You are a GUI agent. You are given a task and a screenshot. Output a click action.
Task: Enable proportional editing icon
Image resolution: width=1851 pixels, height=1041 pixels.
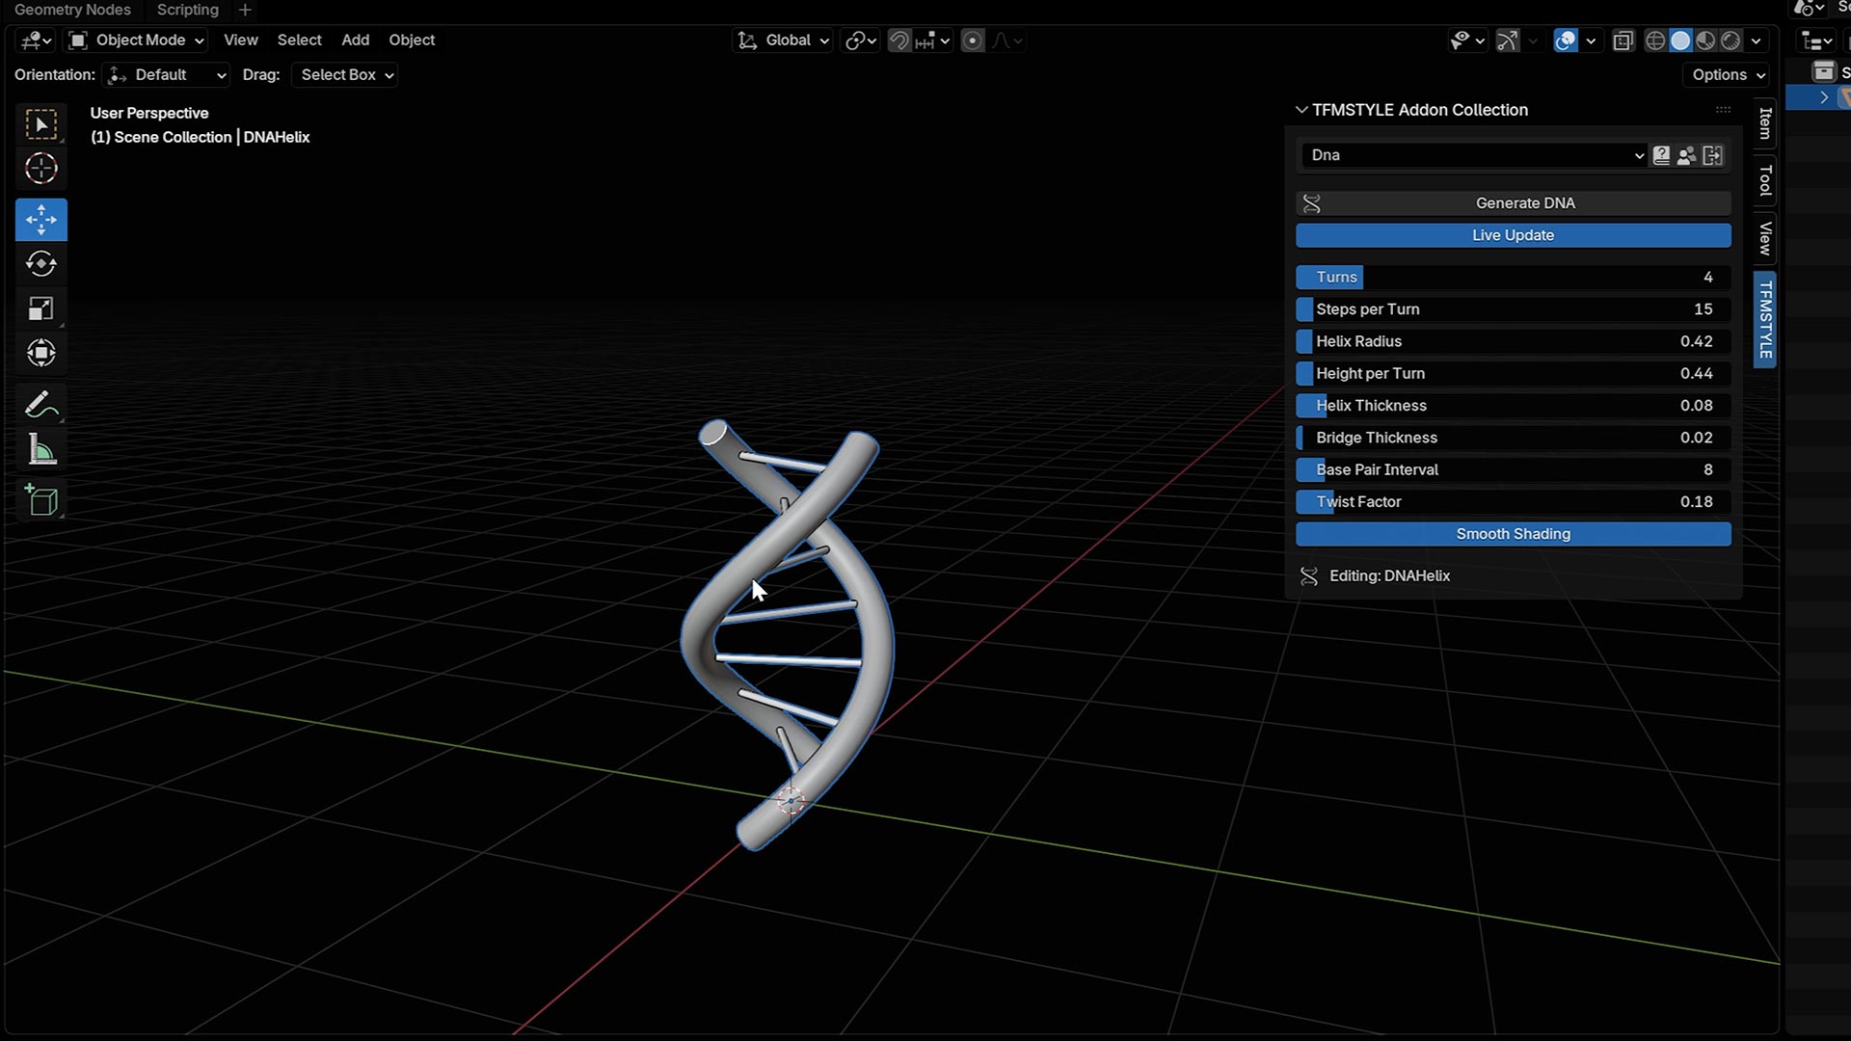click(973, 40)
